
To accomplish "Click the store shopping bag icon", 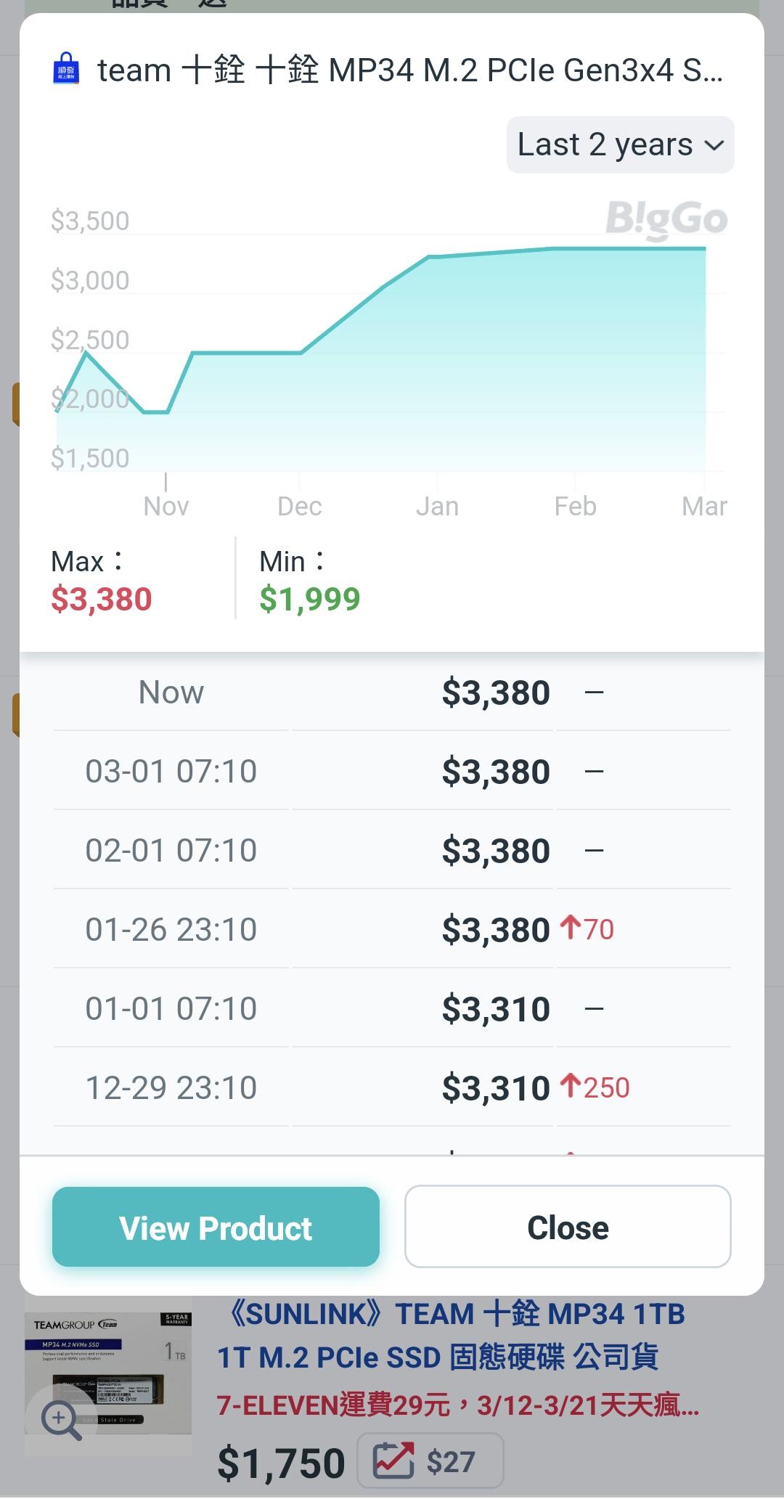I will [66, 70].
